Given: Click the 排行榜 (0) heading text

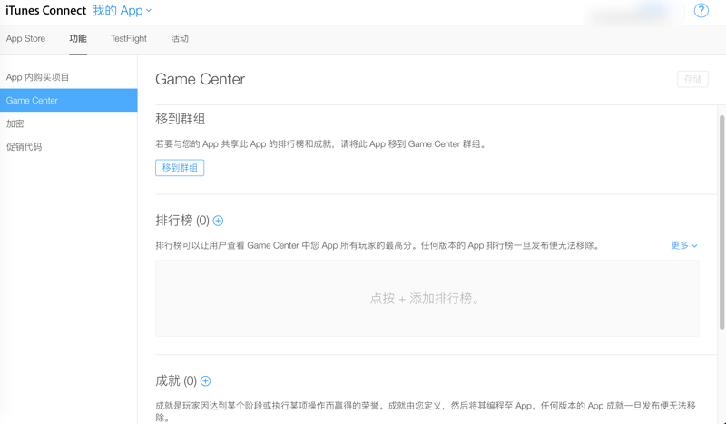Looking at the screenshot, I should (182, 221).
